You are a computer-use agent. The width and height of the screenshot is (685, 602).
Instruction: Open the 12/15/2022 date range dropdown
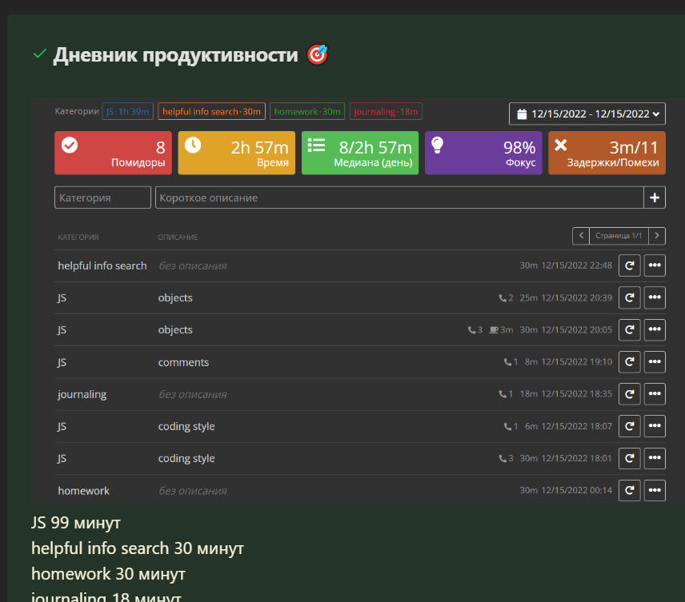pos(587,114)
